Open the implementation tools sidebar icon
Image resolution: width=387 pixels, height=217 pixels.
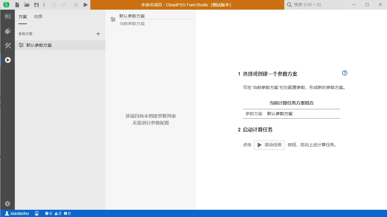(x=8, y=46)
